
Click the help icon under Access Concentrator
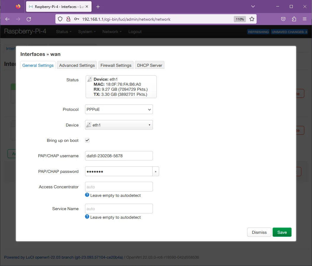pos(87,195)
